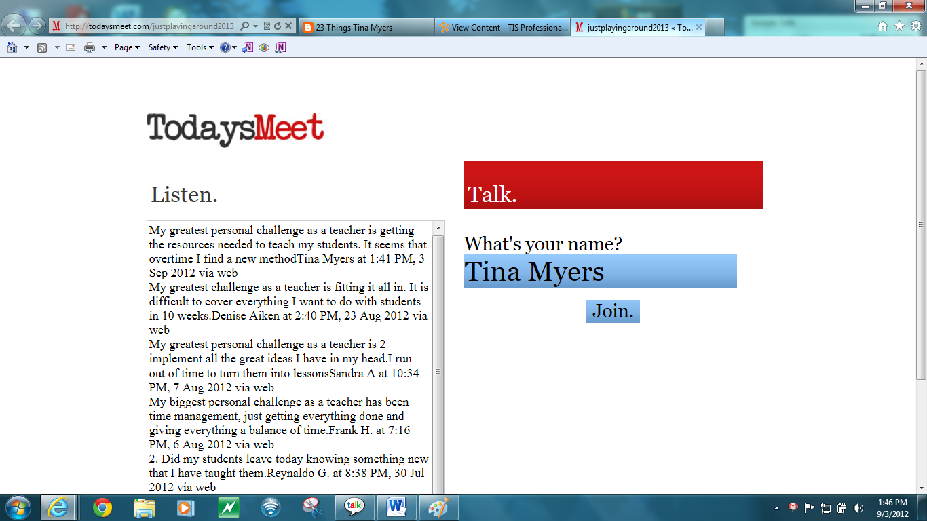The height and width of the screenshot is (521, 927).
Task: Click the Denise Aiken message about 10 weeks
Action: [288, 309]
